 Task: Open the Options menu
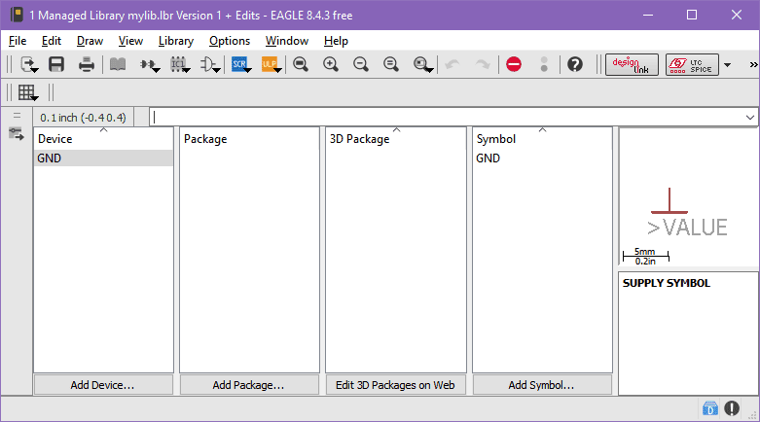click(230, 41)
